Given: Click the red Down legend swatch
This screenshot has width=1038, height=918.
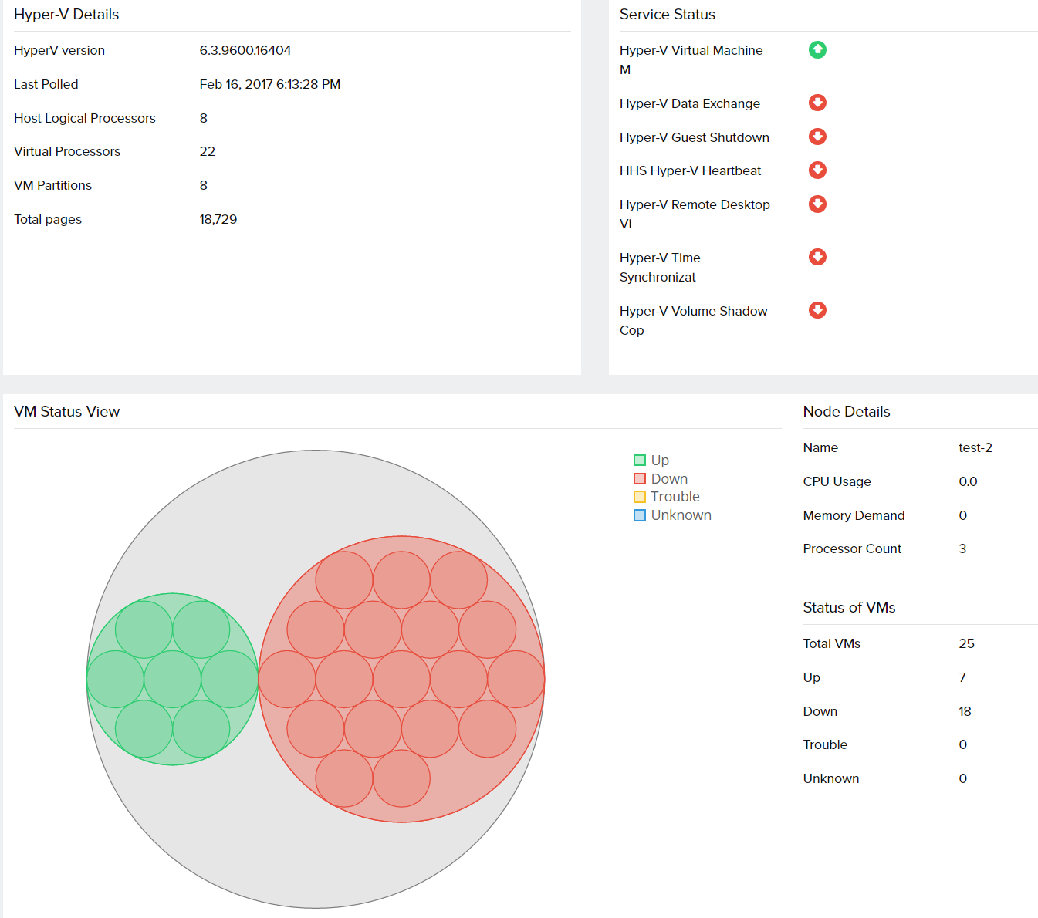Looking at the screenshot, I should pos(640,479).
